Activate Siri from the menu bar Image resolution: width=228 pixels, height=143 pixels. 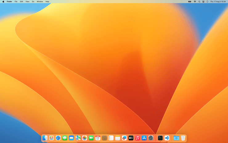(x=207, y=2)
